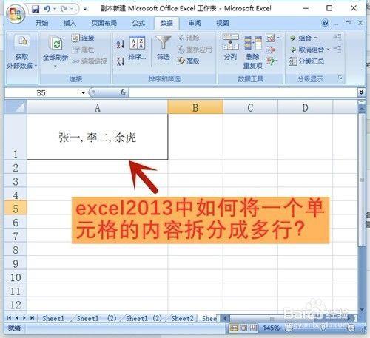The image size is (370, 338).
Task: Toggle the Filter funnel
Action: (x=163, y=48)
